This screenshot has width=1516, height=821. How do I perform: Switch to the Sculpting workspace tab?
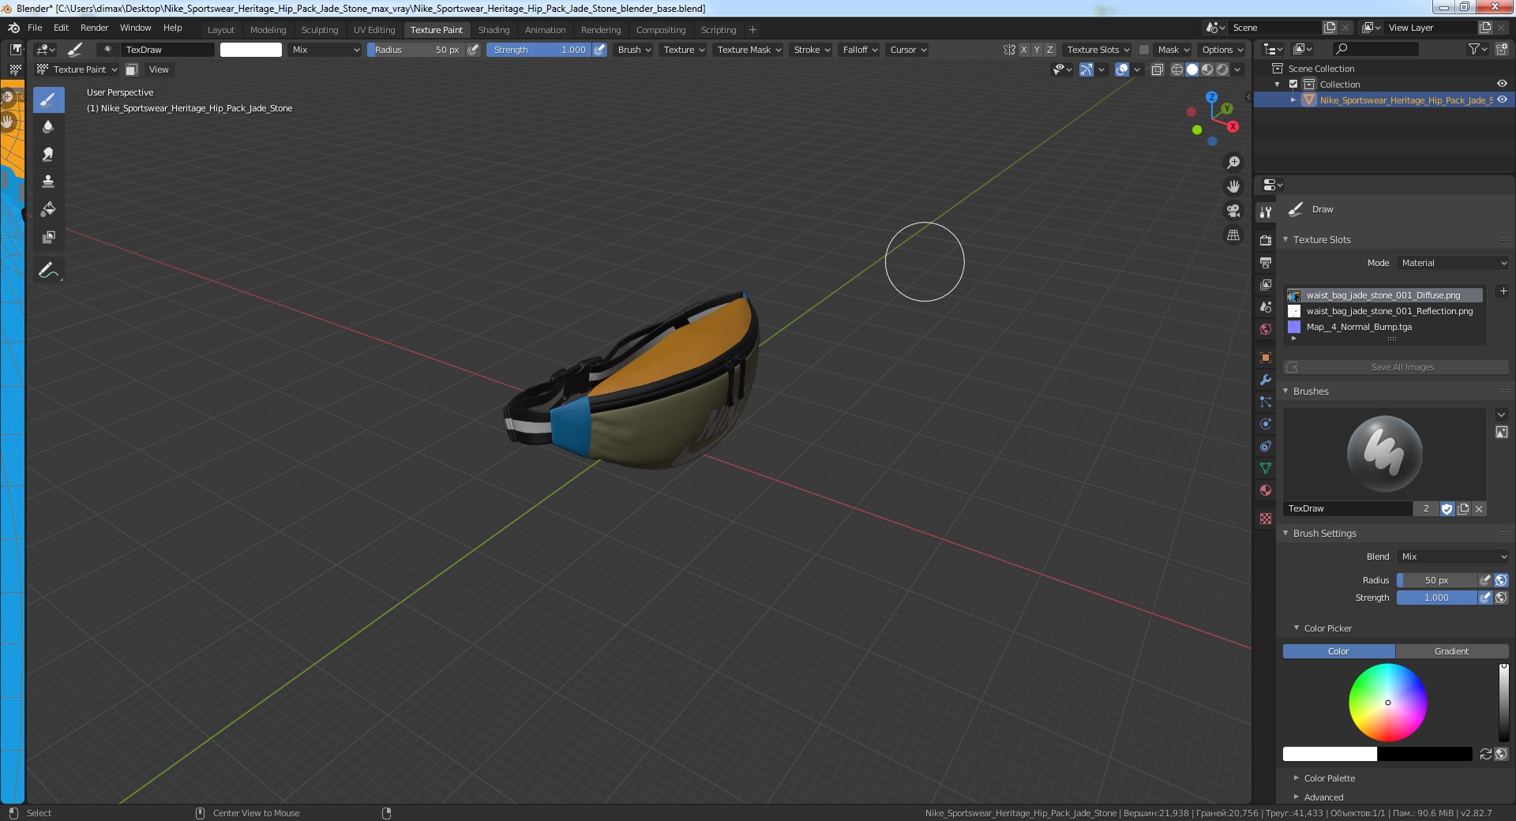pyautogui.click(x=320, y=30)
